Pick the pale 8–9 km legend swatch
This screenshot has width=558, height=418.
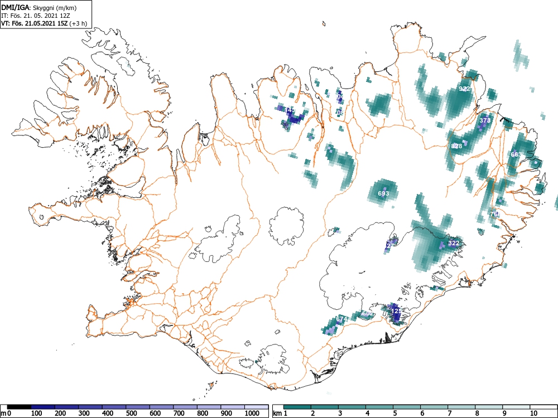click(489, 407)
